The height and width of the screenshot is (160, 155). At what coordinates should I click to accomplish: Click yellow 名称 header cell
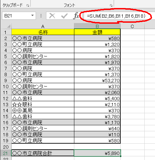point(43,32)
